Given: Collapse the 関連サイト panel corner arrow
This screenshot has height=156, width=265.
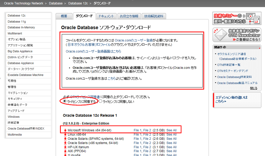Looking at the screenshot, I should (x=259, y=48).
